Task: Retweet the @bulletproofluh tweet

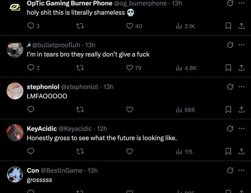Action: 80,68
